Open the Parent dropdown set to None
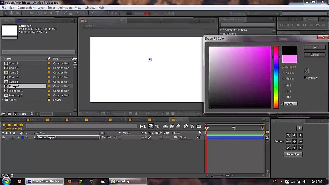Screen dimensions: 329x185 (x=189, y=137)
